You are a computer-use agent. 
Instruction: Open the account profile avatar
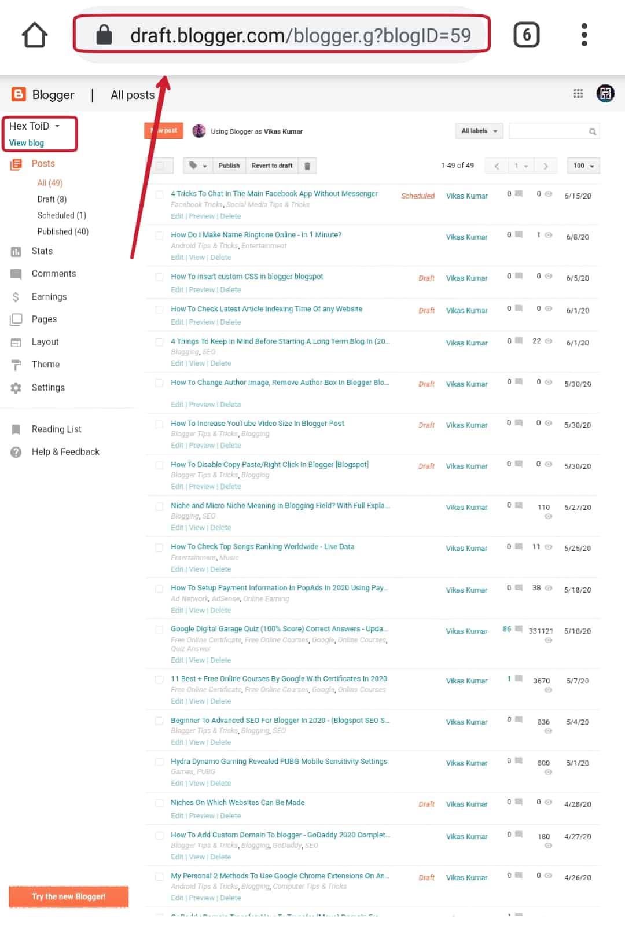tap(605, 93)
